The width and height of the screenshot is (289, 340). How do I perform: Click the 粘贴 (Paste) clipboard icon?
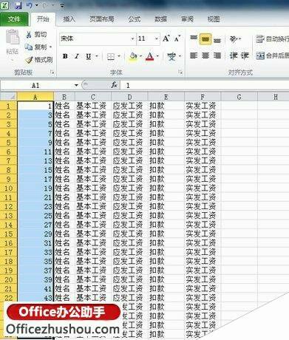pyautogui.click(x=13, y=38)
